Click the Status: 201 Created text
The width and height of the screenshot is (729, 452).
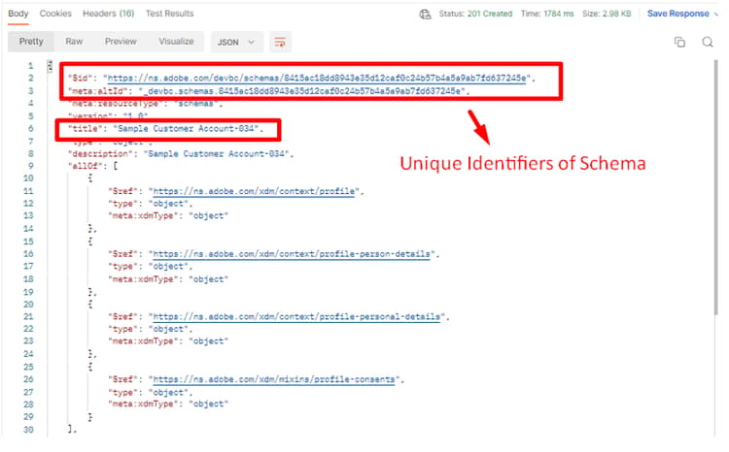pyautogui.click(x=475, y=14)
